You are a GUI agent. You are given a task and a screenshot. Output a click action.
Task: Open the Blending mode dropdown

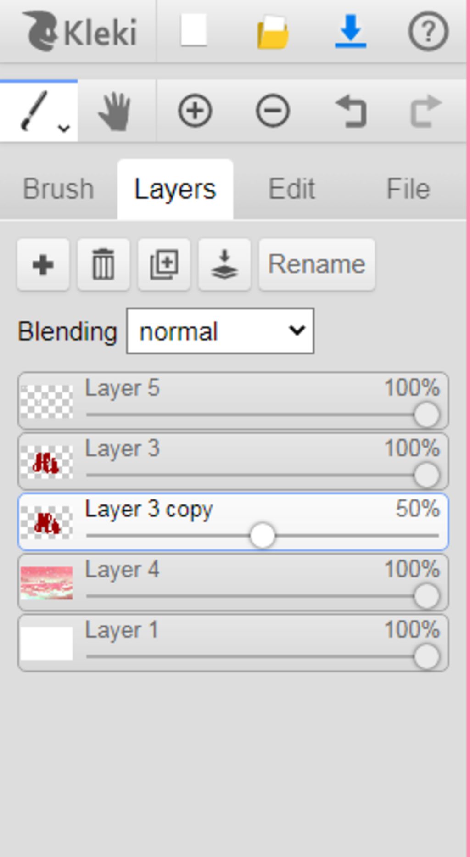[220, 331]
